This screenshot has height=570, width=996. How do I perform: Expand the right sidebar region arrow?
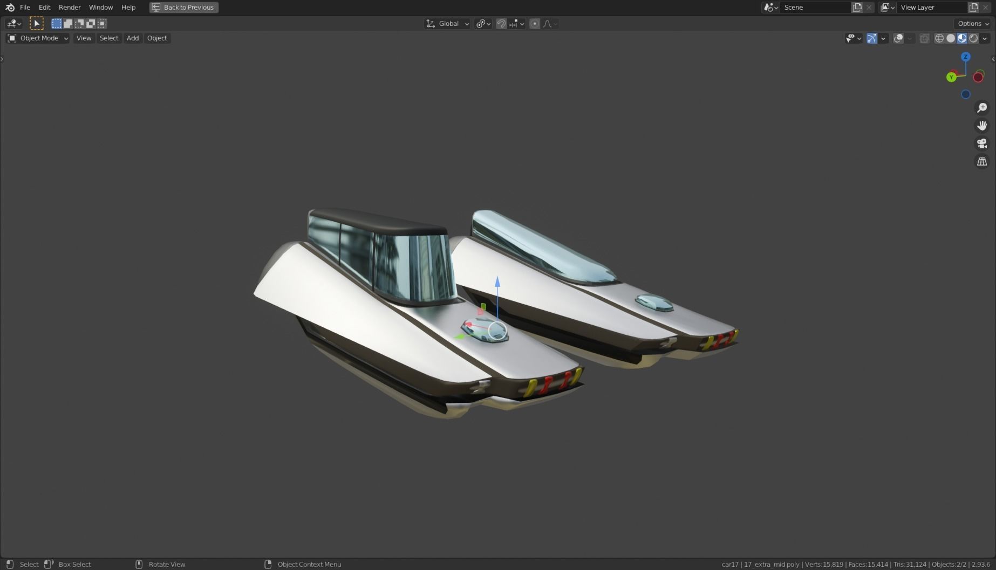click(993, 59)
